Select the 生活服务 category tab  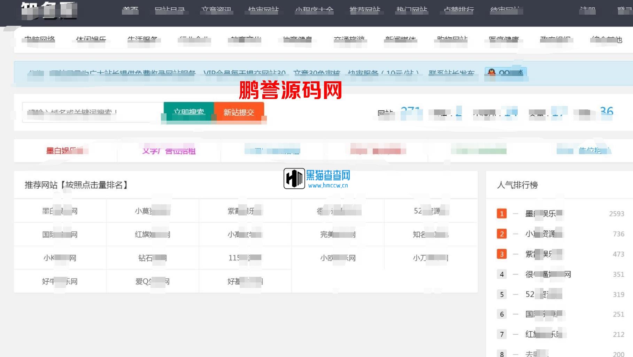pyautogui.click(x=142, y=40)
